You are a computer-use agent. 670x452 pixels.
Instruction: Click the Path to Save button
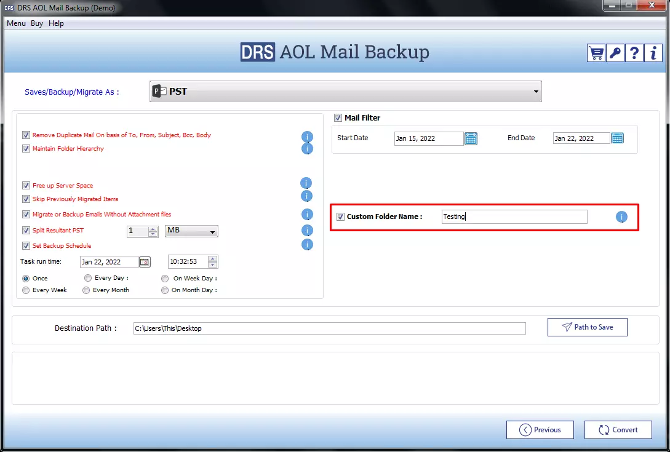point(587,327)
